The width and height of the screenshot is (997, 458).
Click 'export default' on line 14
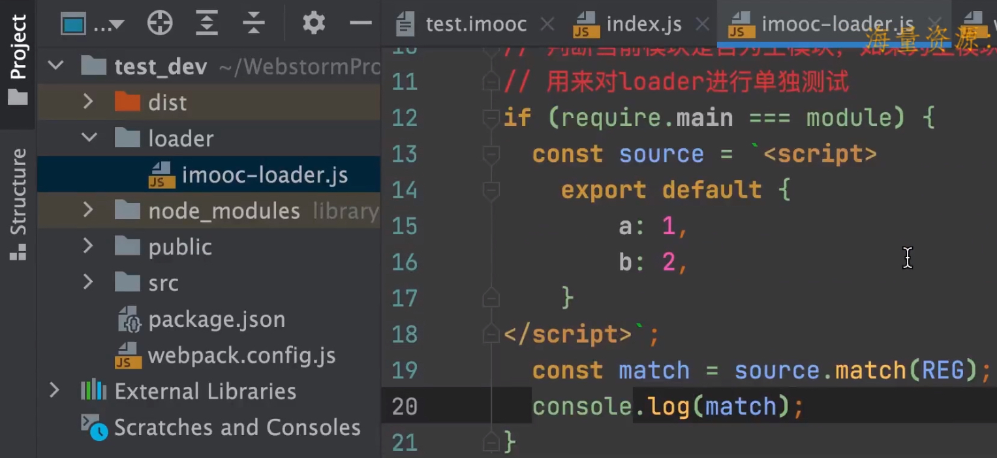point(661,190)
